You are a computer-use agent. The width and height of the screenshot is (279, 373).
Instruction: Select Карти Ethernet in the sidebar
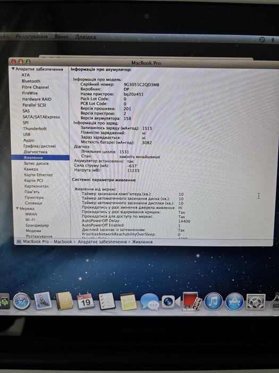(38, 175)
